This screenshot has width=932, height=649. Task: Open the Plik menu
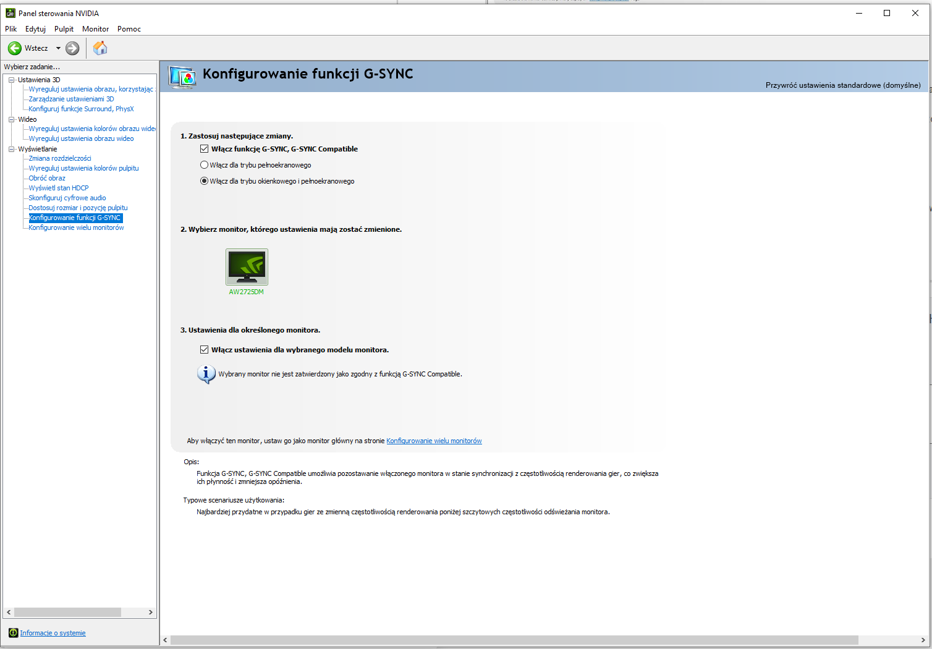11,29
